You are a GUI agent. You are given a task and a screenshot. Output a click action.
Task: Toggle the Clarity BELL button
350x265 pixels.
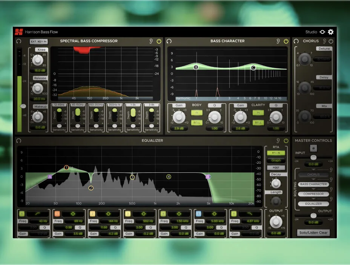(x=258, y=122)
